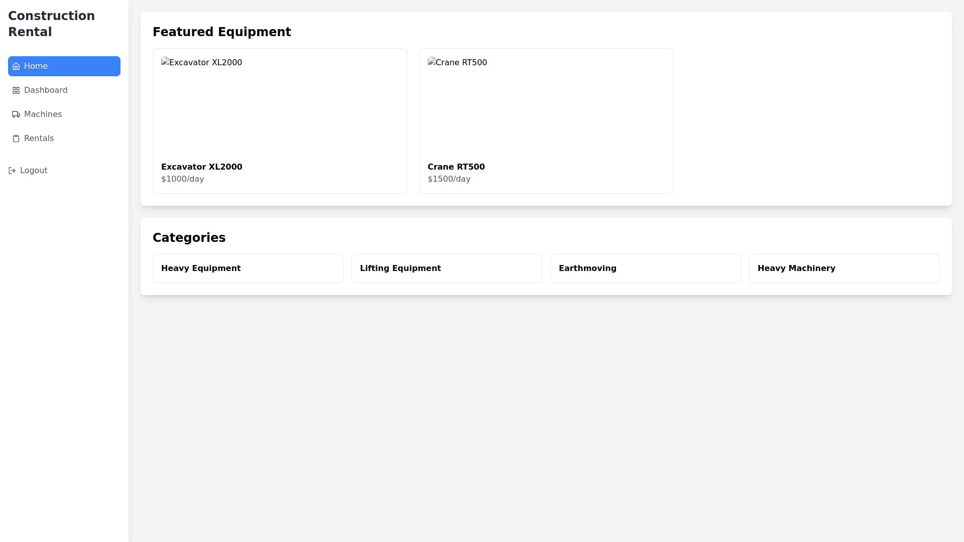This screenshot has width=964, height=542.
Task: Open the Rentals section
Action: [x=39, y=139]
